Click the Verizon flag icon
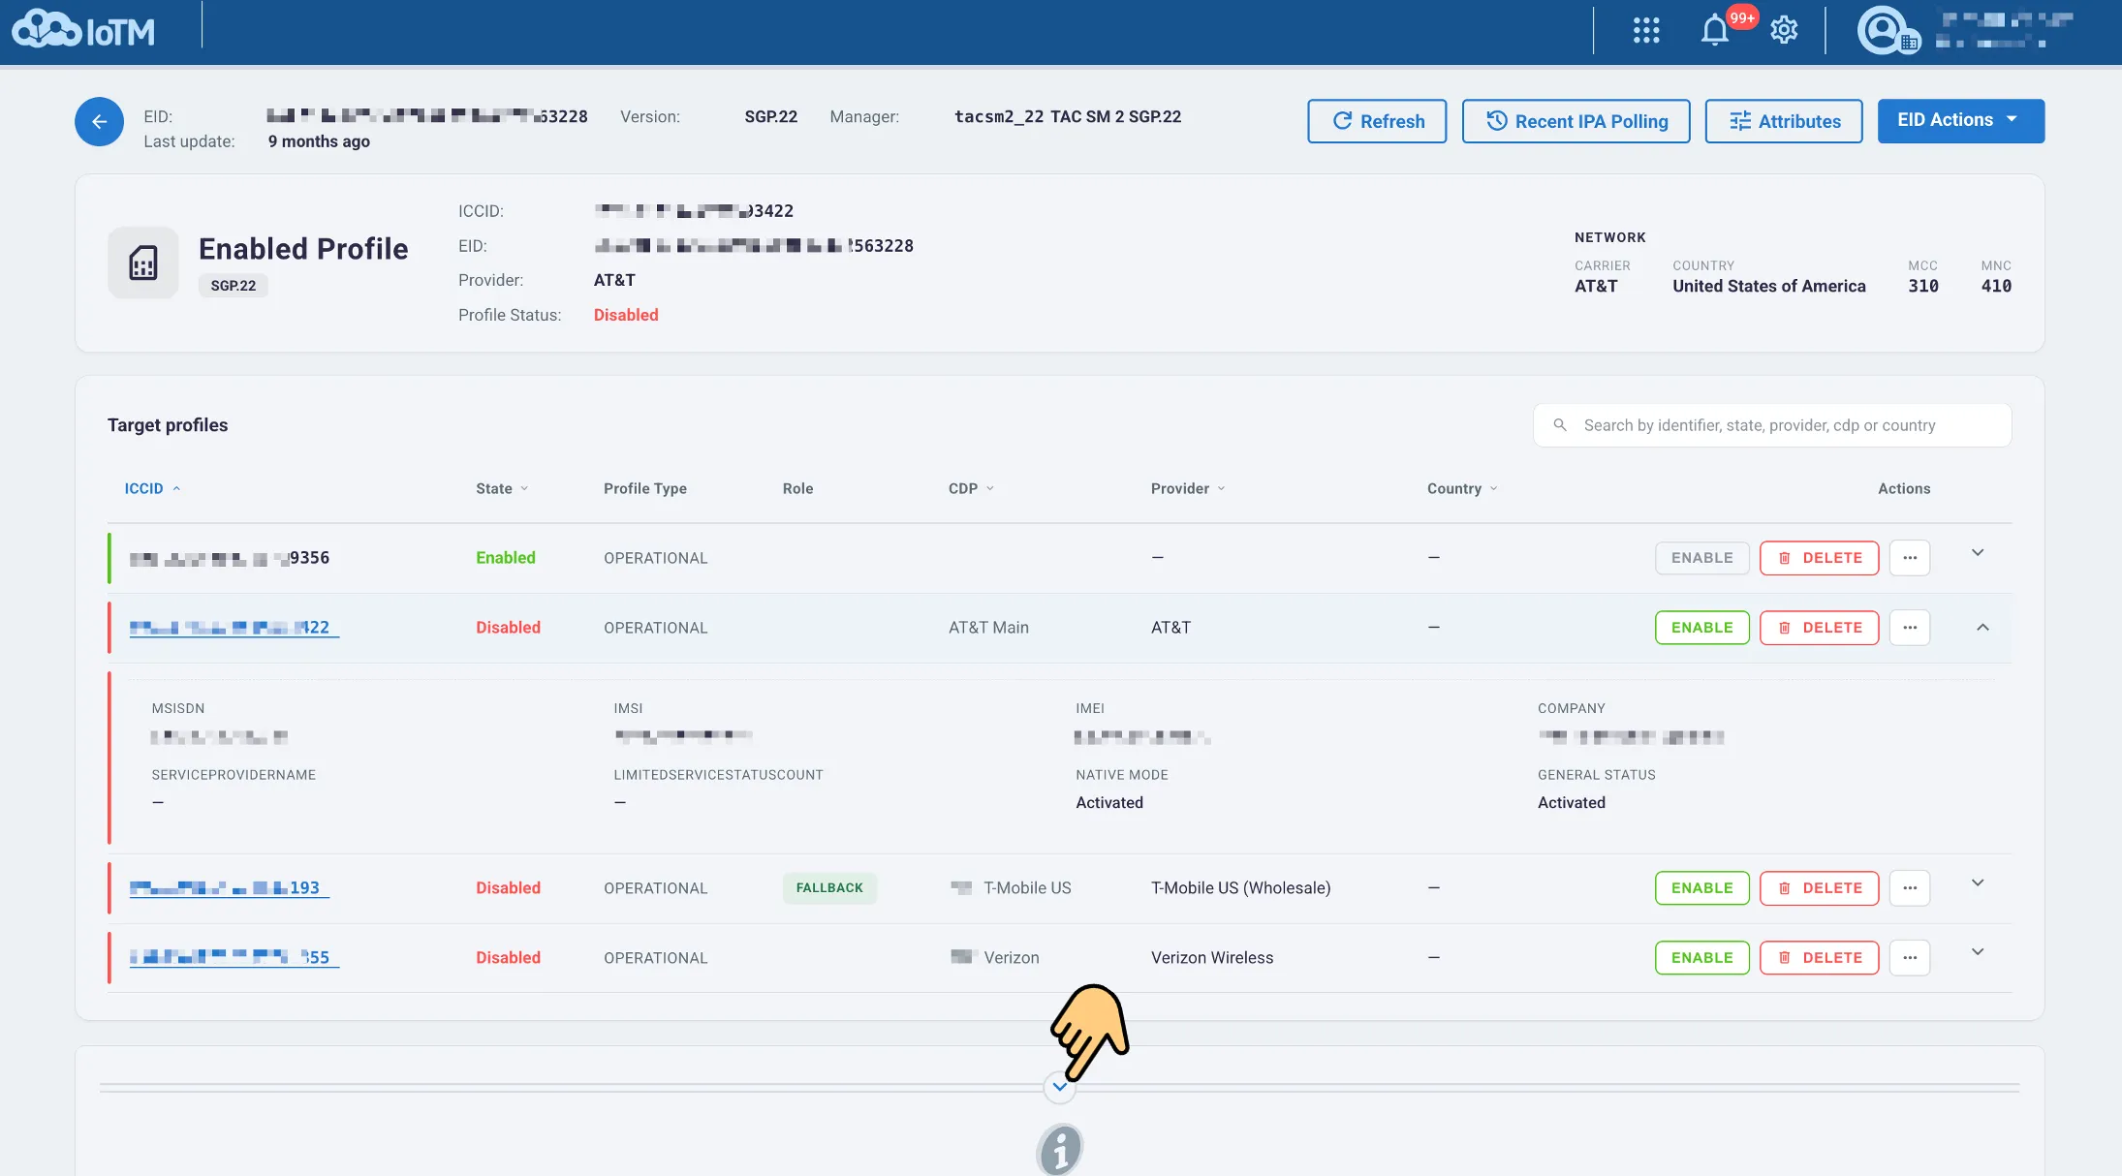Viewport: 2122px width, 1176px height. (961, 957)
